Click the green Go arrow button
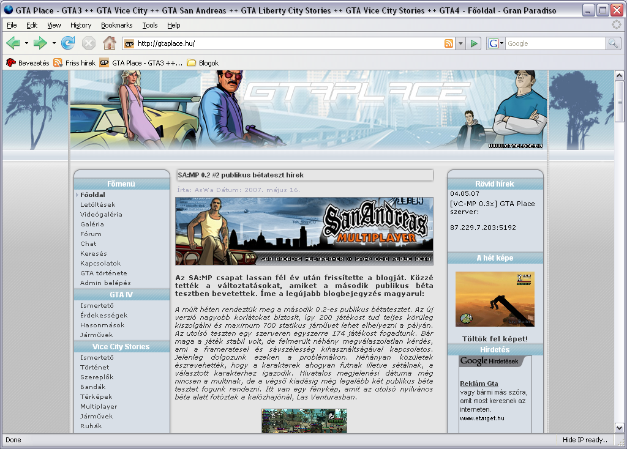627x449 pixels. [x=474, y=43]
